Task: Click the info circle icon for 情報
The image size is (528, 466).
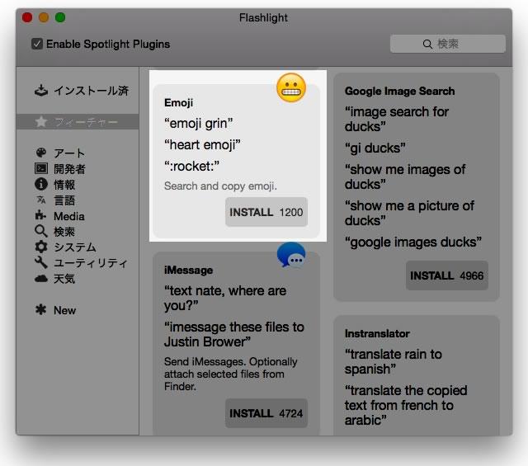Action: [41, 185]
